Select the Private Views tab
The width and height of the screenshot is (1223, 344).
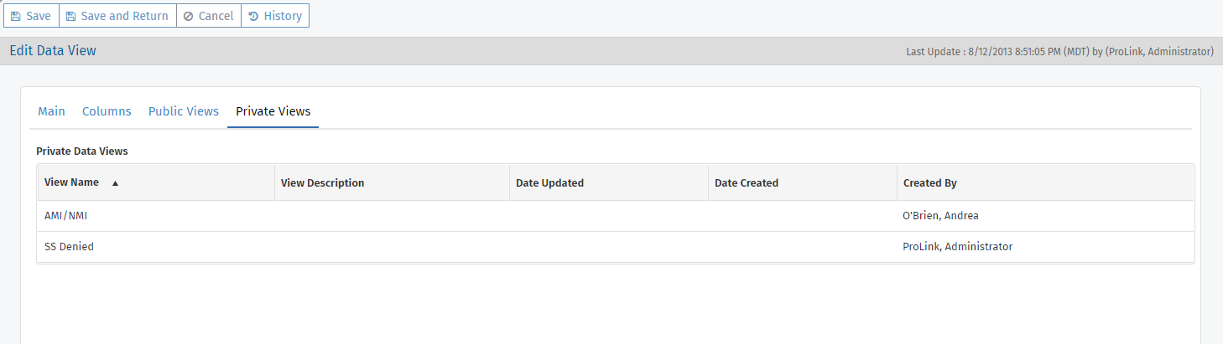(273, 111)
